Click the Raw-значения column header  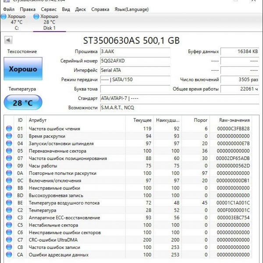[231, 120]
